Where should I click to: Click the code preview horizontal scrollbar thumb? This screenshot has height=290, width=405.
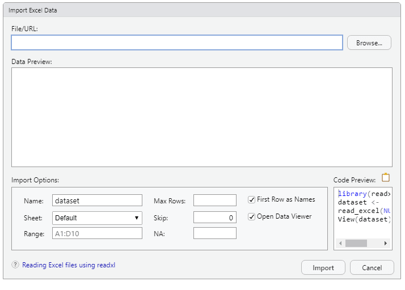(356, 244)
